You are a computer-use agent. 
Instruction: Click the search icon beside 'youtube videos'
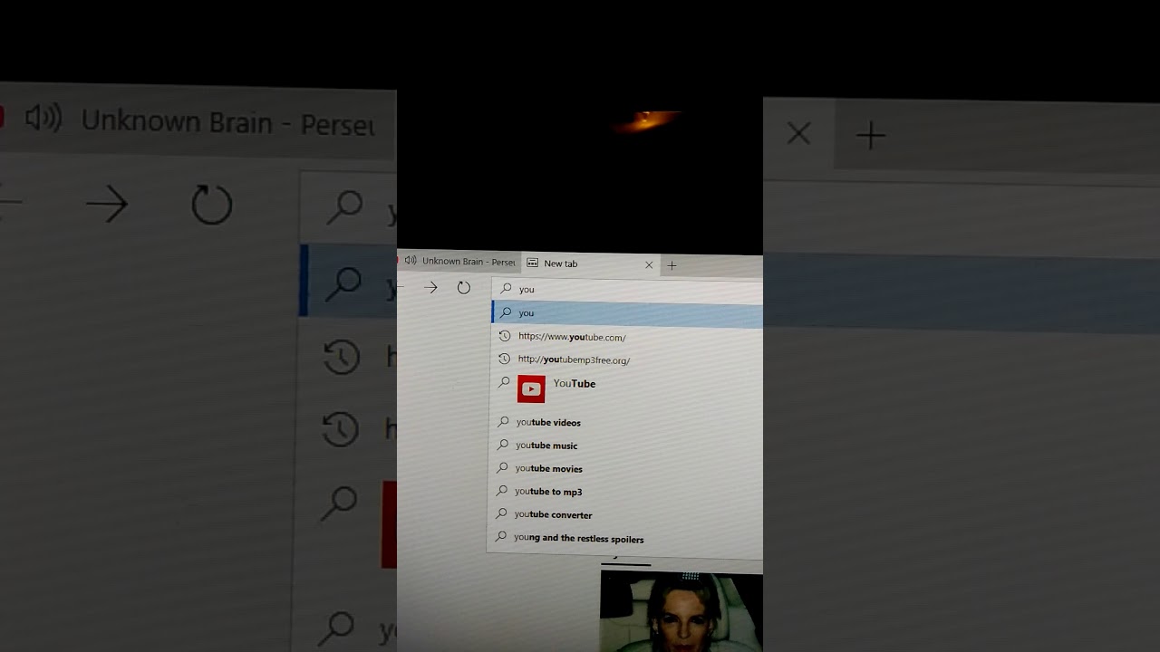point(503,421)
